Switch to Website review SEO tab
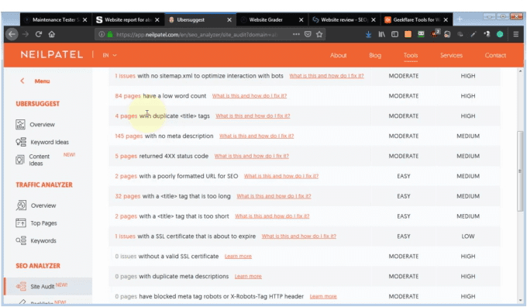 click(x=345, y=20)
